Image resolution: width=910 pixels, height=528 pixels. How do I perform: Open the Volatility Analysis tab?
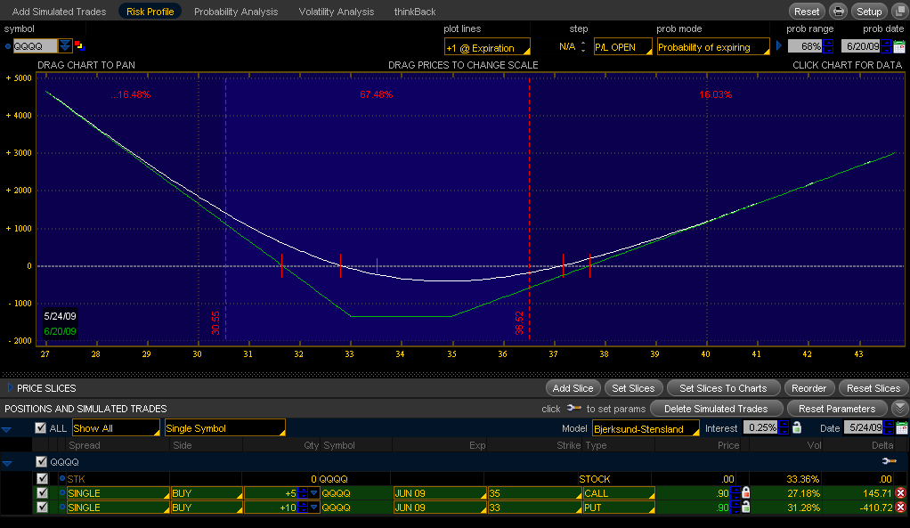[337, 12]
